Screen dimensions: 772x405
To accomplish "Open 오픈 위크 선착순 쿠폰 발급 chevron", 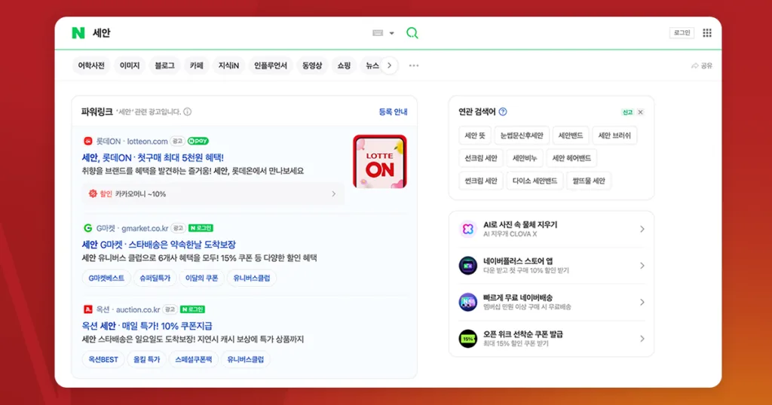I will pos(642,339).
